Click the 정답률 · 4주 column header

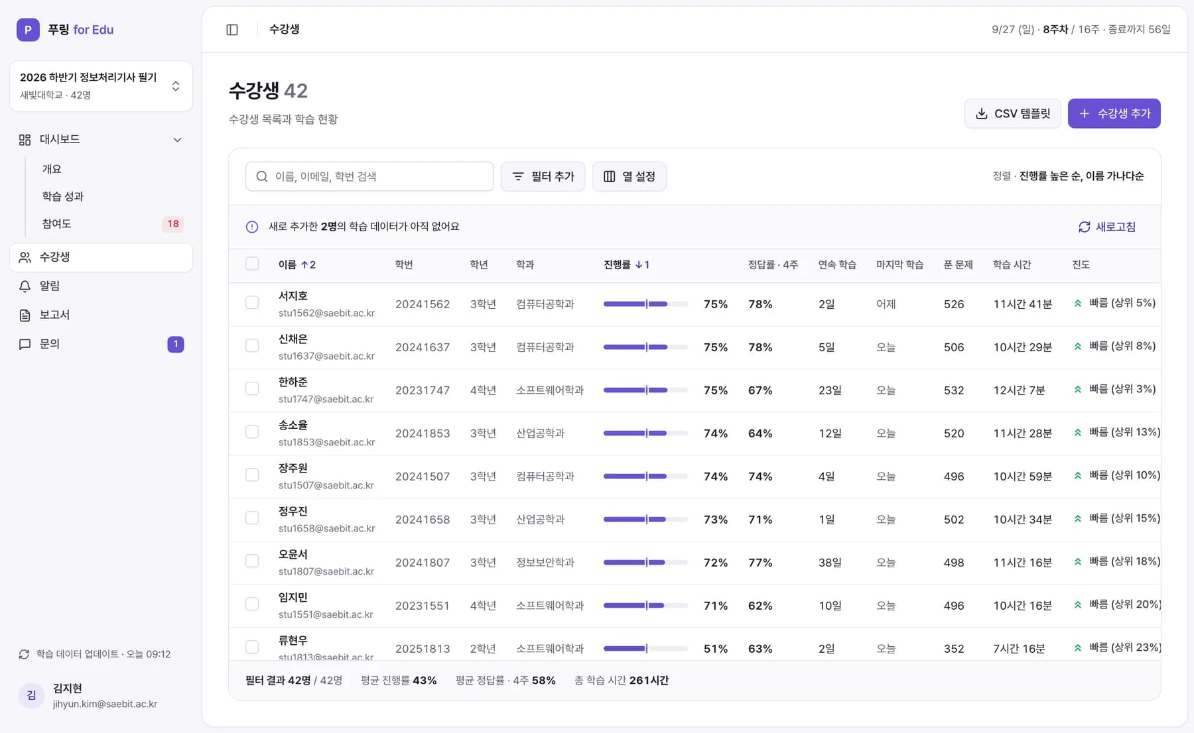tap(773, 264)
